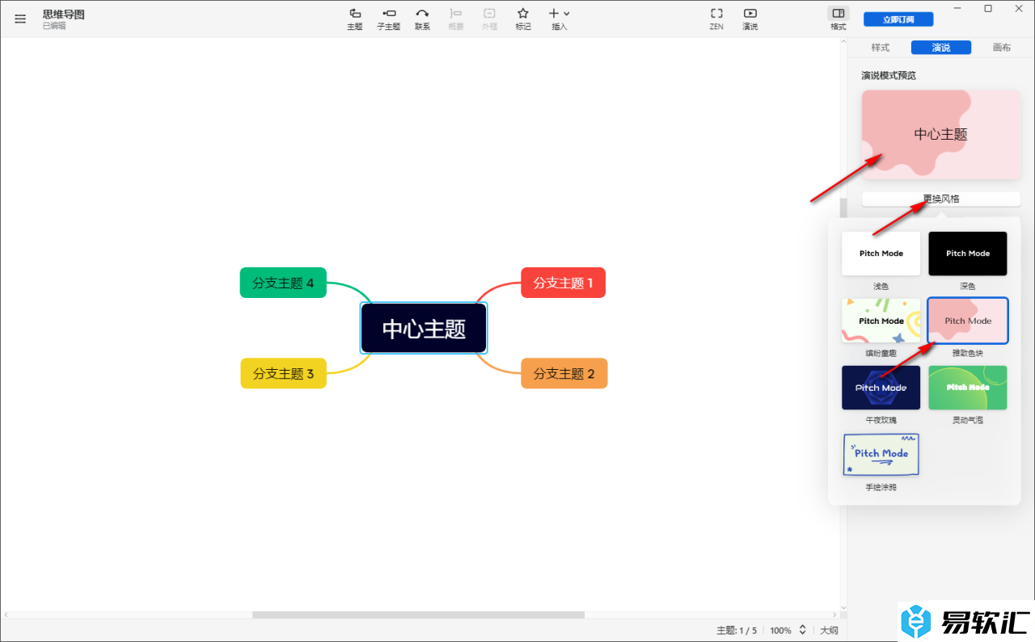Choose the 深色 pitch style

pyautogui.click(x=968, y=254)
